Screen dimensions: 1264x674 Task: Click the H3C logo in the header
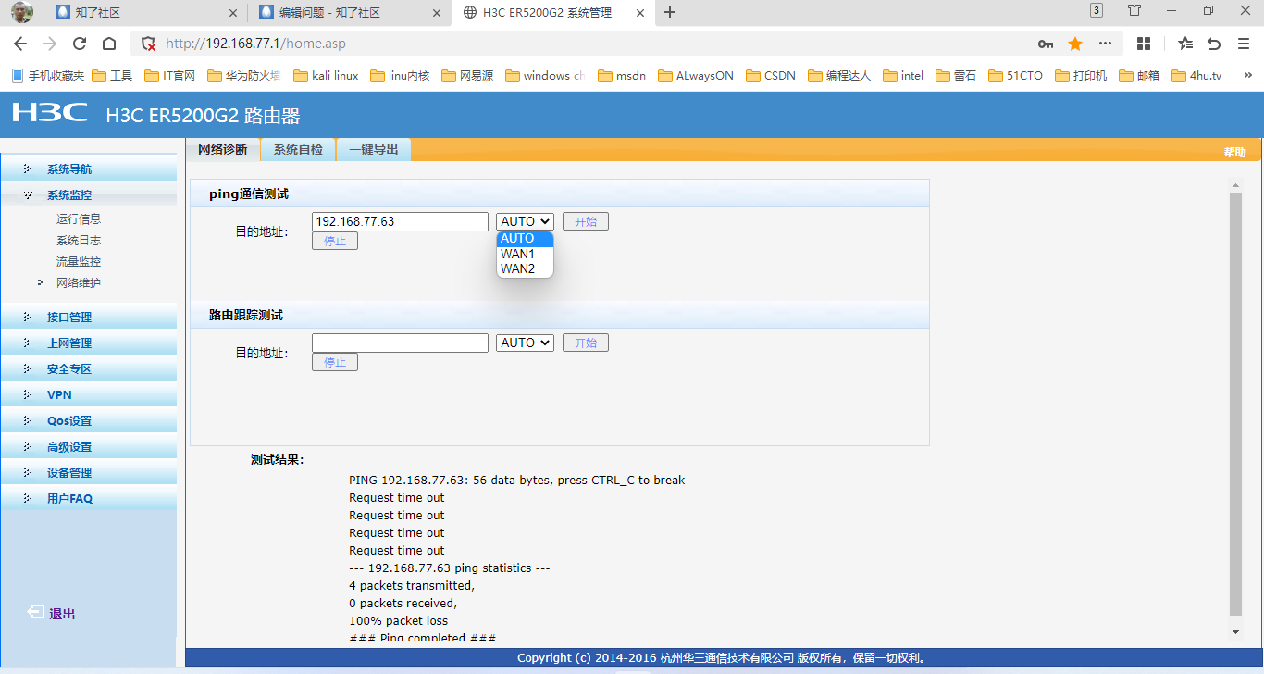(x=50, y=113)
